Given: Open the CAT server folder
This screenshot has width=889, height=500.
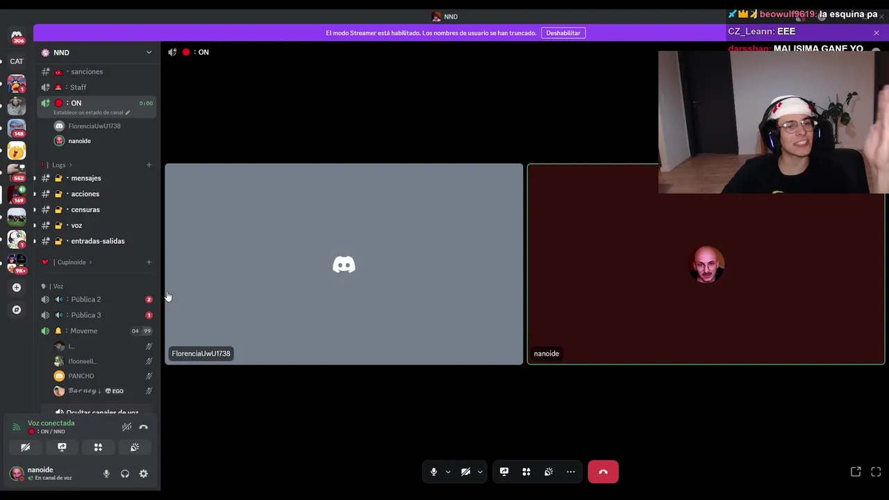Looking at the screenshot, I should (17, 61).
